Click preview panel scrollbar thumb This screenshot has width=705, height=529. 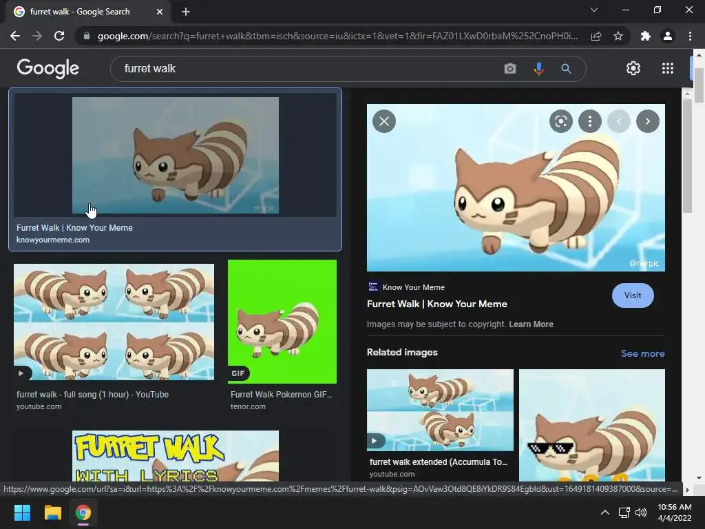(686, 156)
